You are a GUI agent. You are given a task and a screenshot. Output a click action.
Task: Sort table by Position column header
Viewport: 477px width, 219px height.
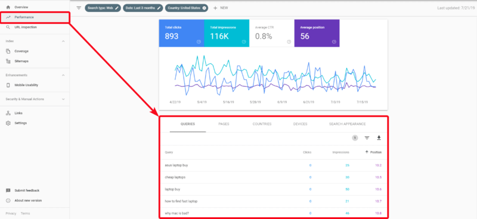[x=374, y=152]
